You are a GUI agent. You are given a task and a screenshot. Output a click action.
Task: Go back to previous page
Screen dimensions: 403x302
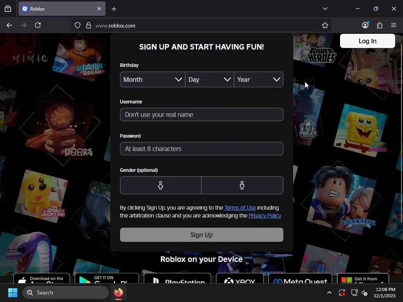click(x=9, y=25)
